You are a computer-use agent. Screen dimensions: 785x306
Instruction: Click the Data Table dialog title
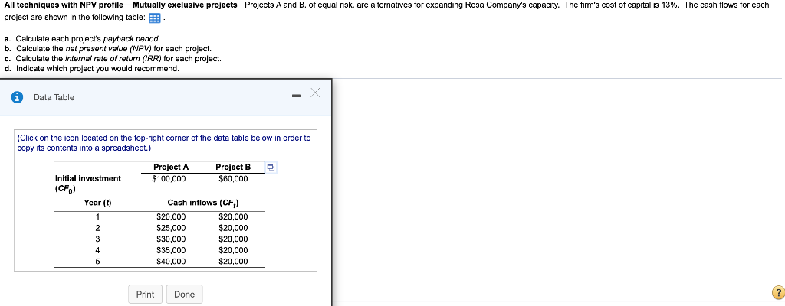[x=54, y=97]
